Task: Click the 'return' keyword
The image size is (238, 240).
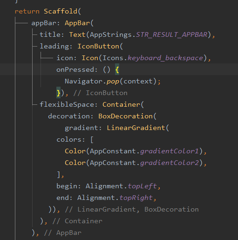Action: click(27, 12)
